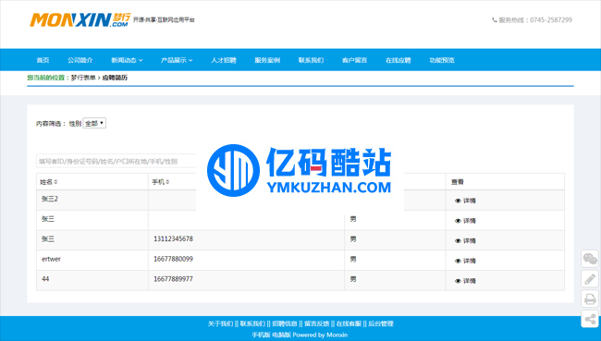Expand the 产品展示 menu

click(177, 60)
